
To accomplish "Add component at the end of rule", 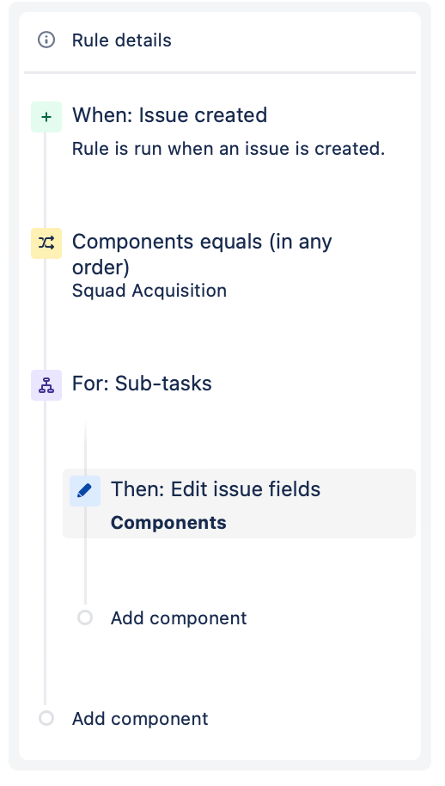I will point(140,719).
